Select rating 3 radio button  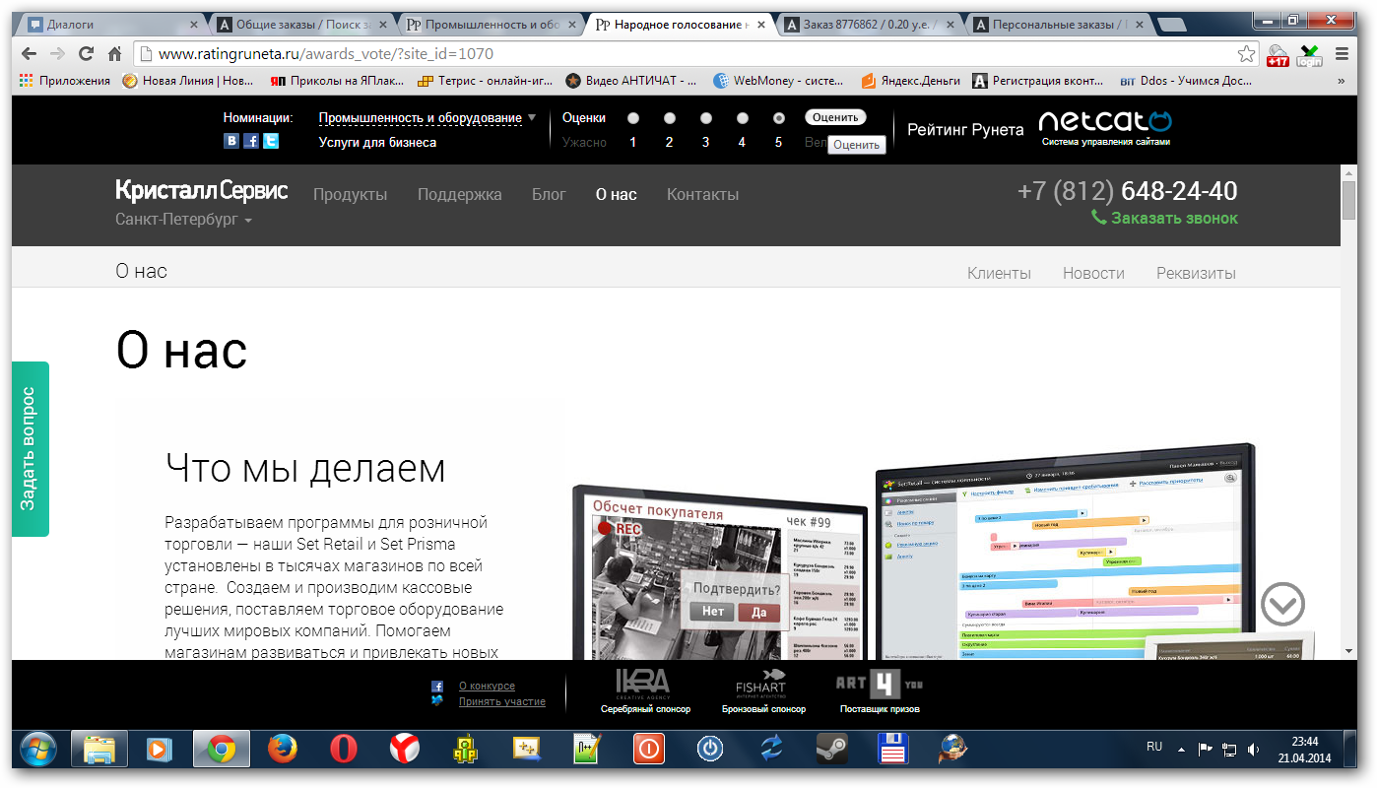pyautogui.click(x=706, y=118)
